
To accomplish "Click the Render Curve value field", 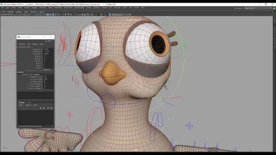I will (48, 77).
